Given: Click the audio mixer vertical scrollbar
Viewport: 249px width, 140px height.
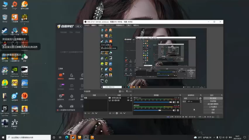Looking at the screenshot, I should [x=181, y=105].
